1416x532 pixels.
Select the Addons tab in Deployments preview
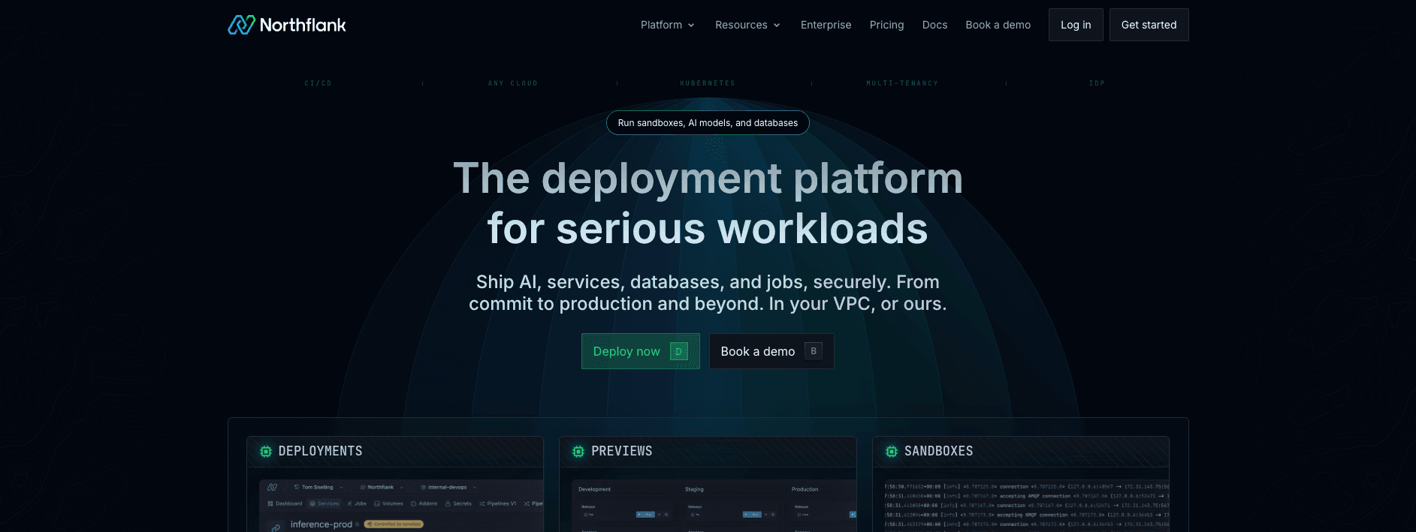coord(424,503)
